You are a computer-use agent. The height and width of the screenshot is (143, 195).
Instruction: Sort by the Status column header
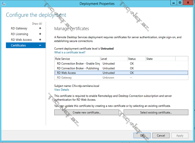point(136,59)
